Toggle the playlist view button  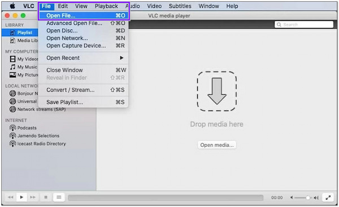coord(59,197)
